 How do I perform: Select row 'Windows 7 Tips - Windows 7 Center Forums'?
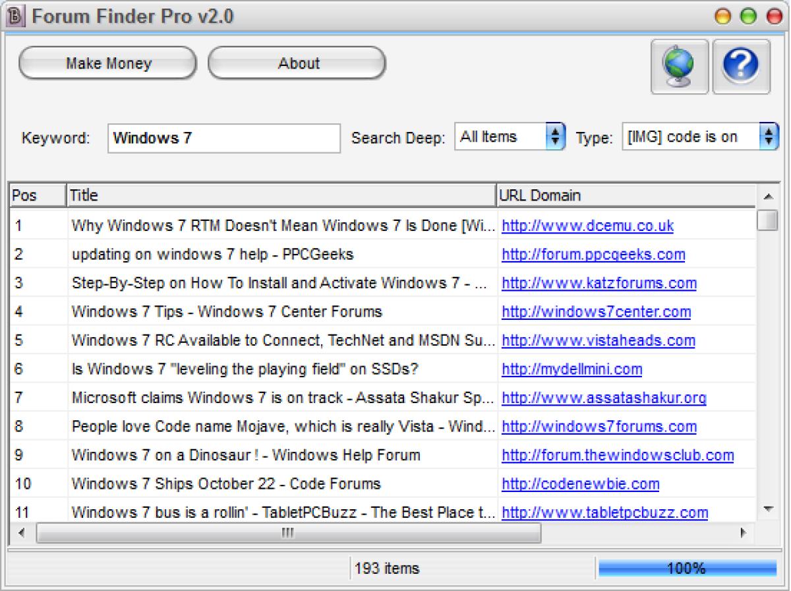click(x=384, y=312)
